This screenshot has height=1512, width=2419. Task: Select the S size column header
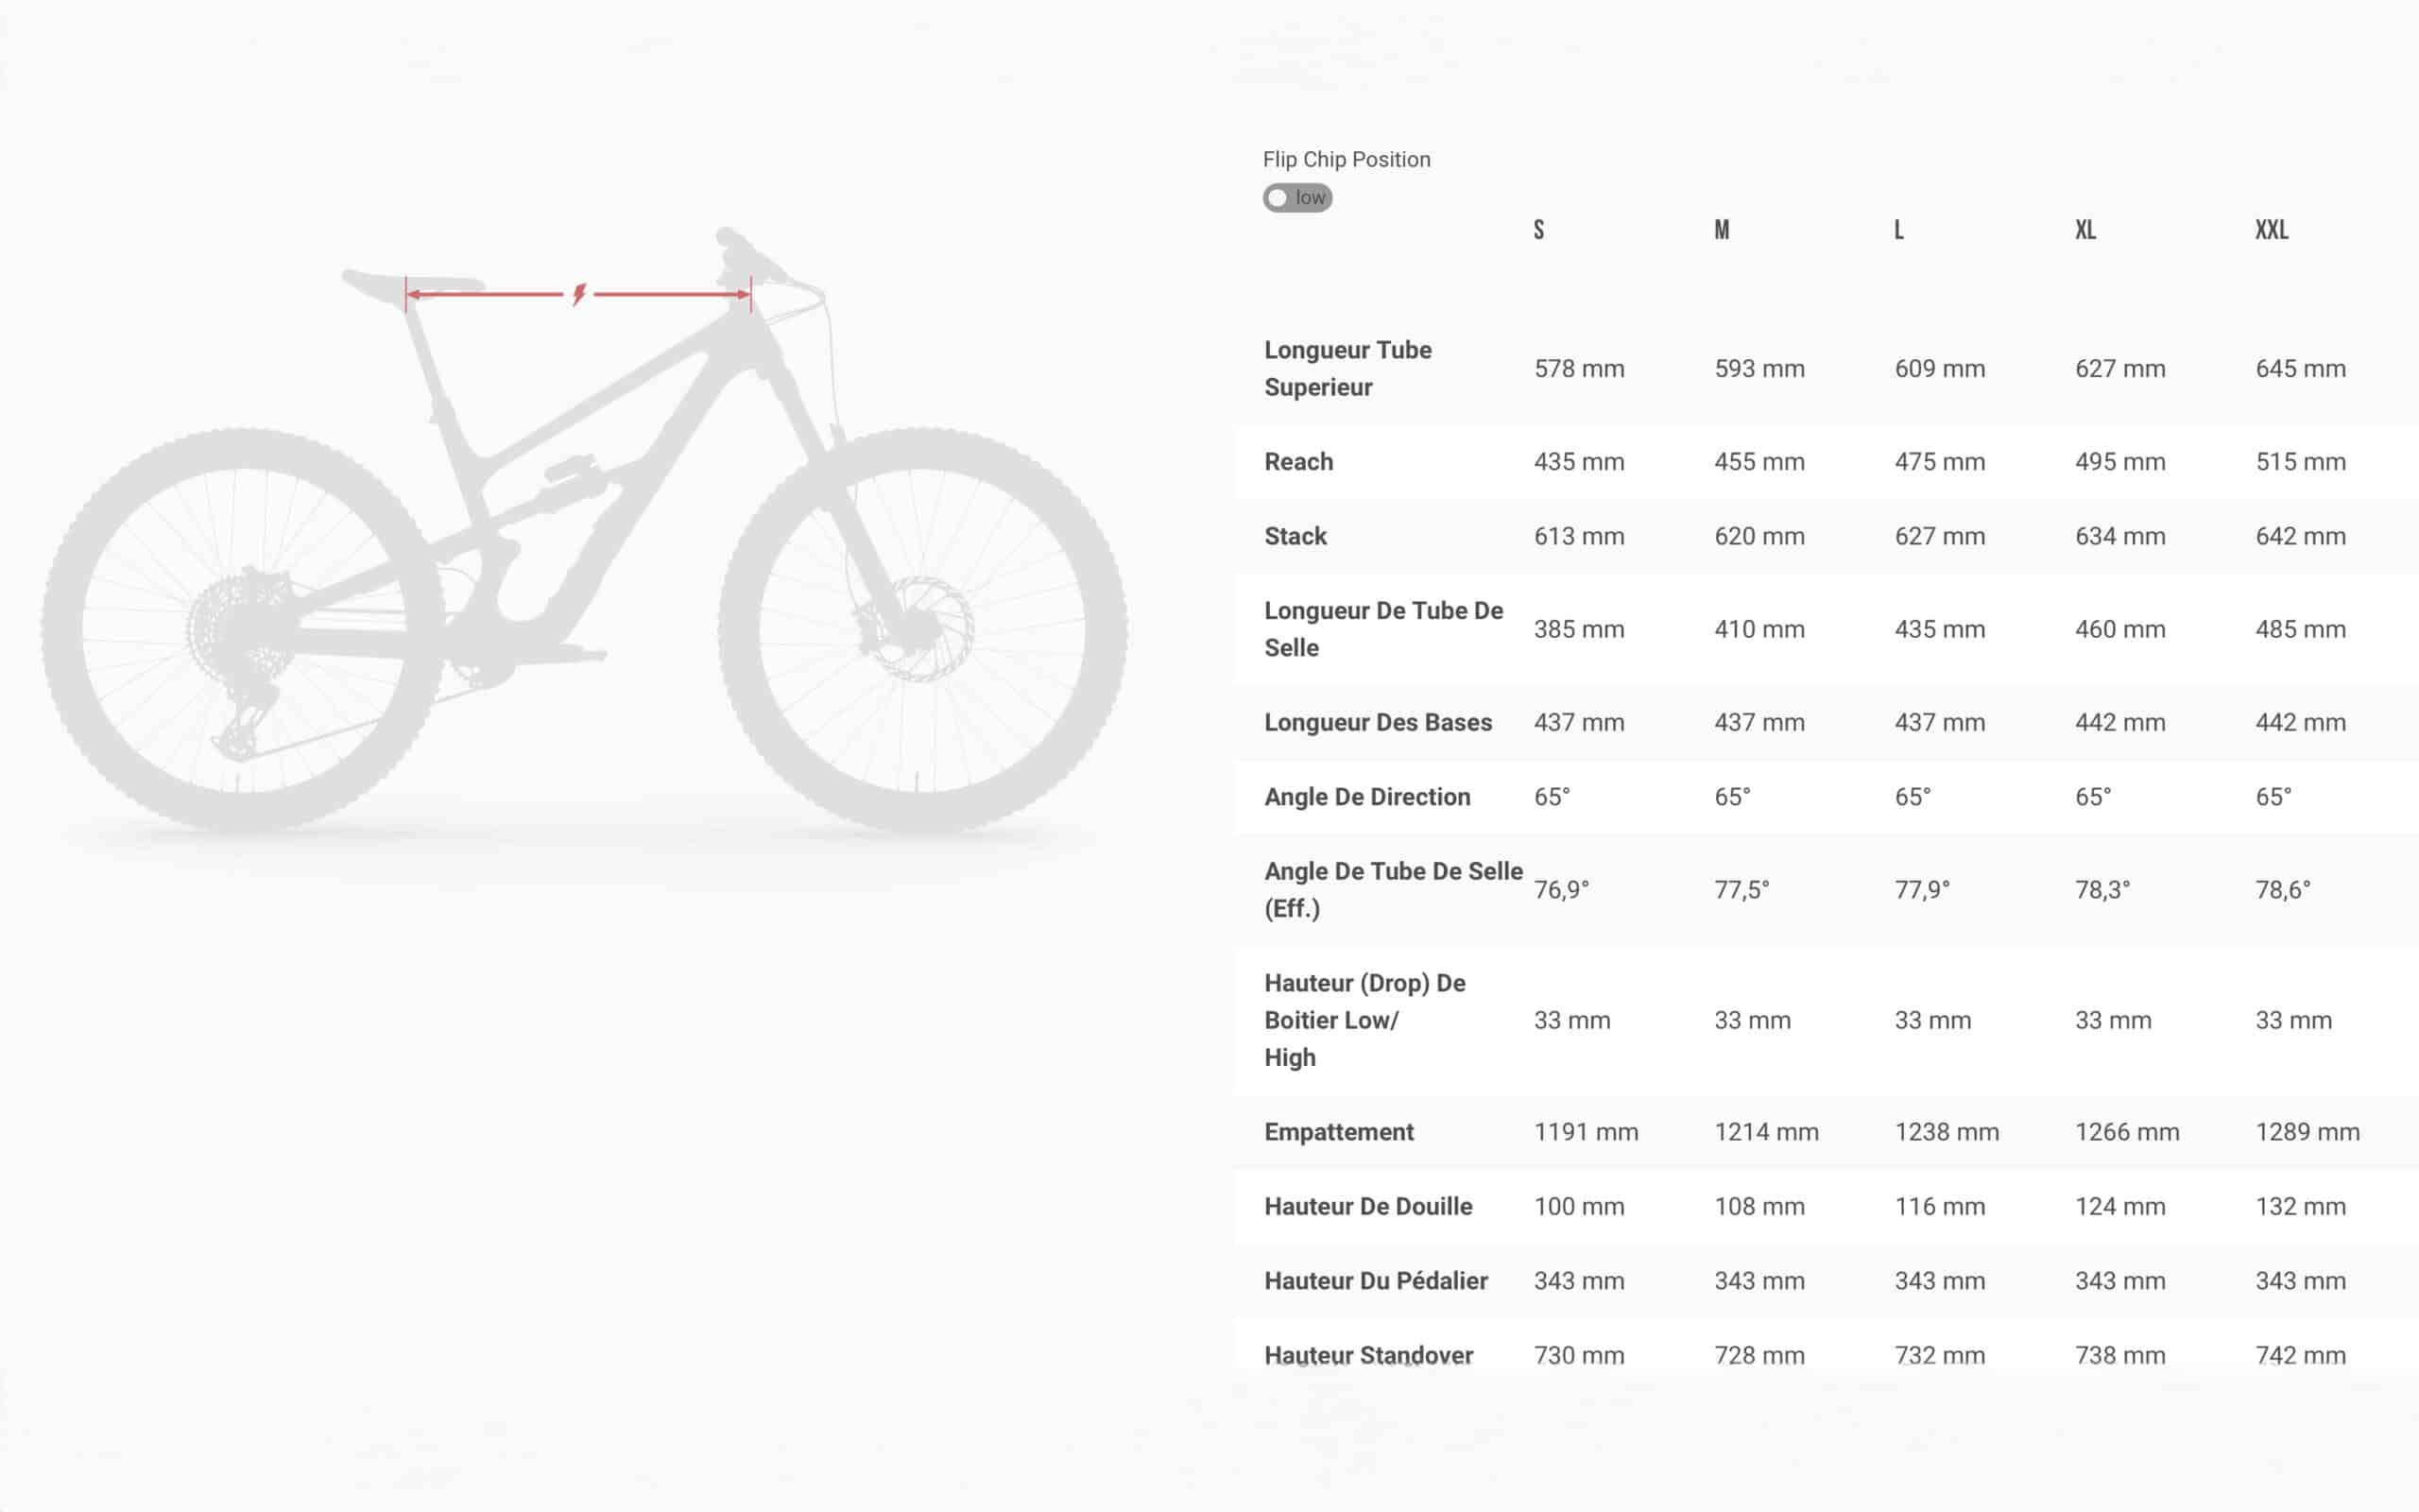click(x=1538, y=230)
